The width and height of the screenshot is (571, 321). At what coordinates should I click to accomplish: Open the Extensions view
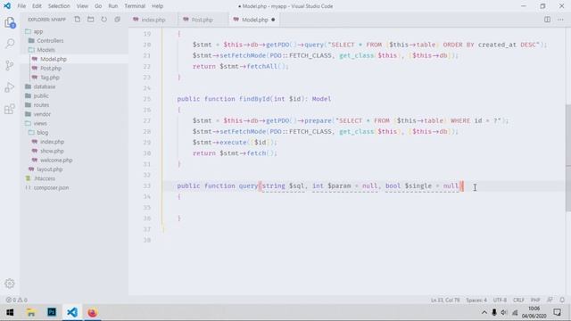pos(10,109)
